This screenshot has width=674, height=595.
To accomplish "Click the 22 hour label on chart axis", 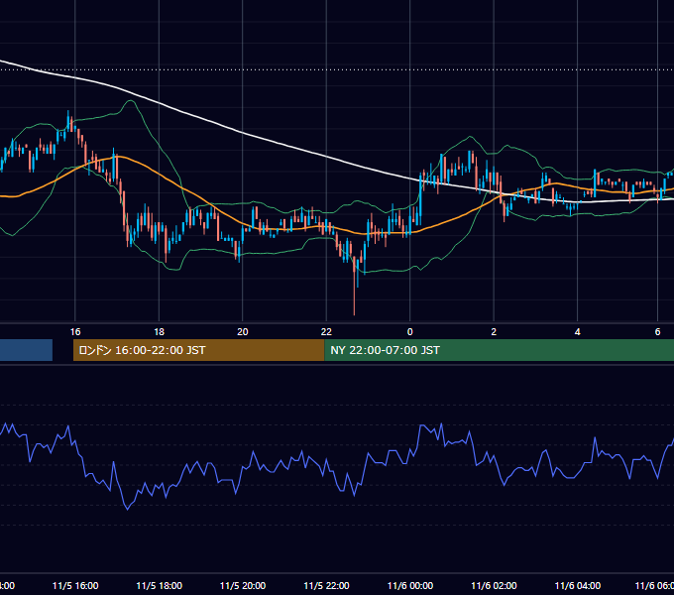I will tap(326, 331).
